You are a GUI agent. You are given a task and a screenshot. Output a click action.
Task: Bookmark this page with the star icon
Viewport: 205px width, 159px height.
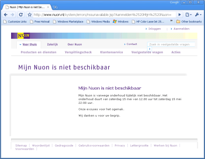click(30, 15)
